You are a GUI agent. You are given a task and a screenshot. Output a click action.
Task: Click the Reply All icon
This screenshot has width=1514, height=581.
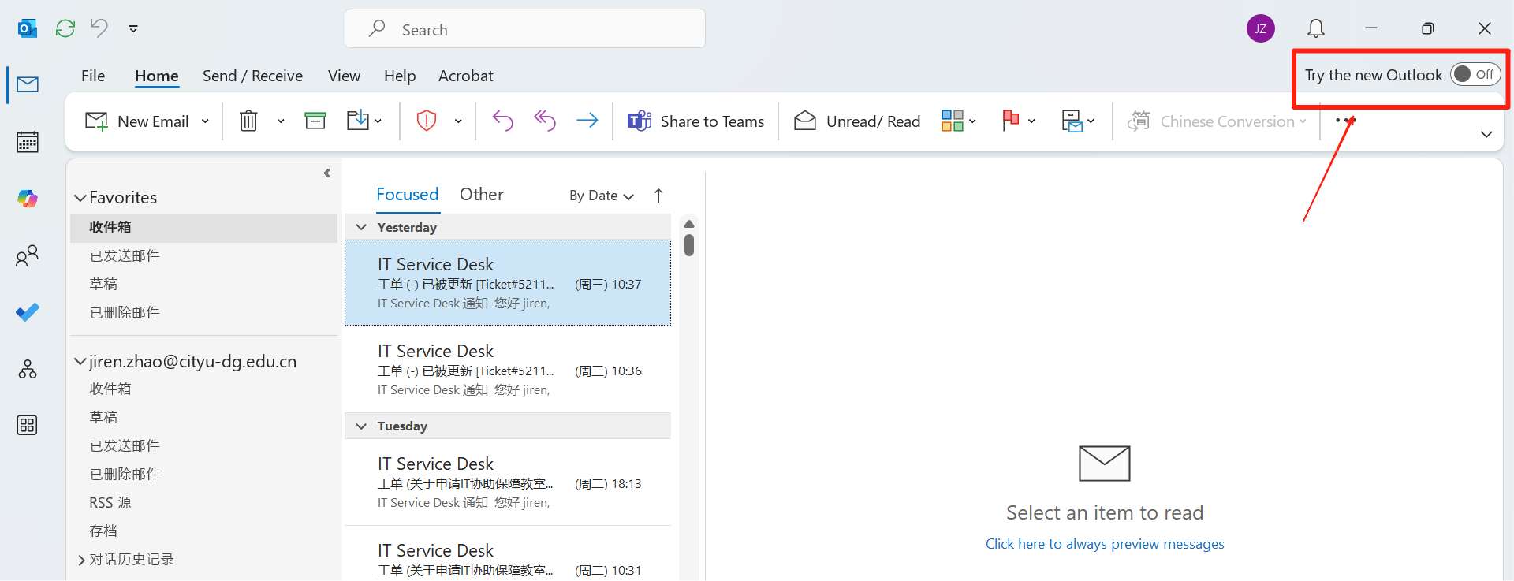click(545, 121)
